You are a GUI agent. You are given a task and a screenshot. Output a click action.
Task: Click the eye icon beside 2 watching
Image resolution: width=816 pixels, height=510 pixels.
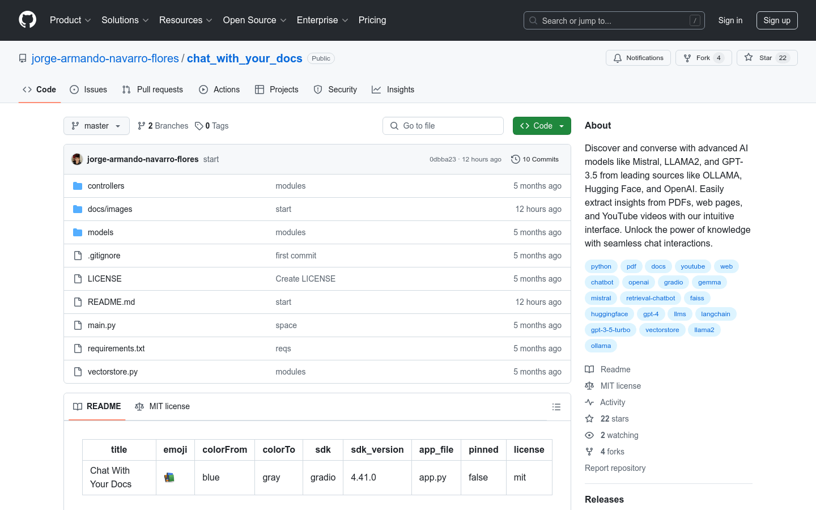[x=589, y=435]
